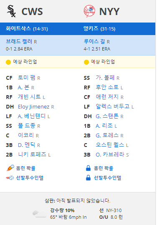Select Eloy Jimenez in the lineup

[x=33, y=107]
